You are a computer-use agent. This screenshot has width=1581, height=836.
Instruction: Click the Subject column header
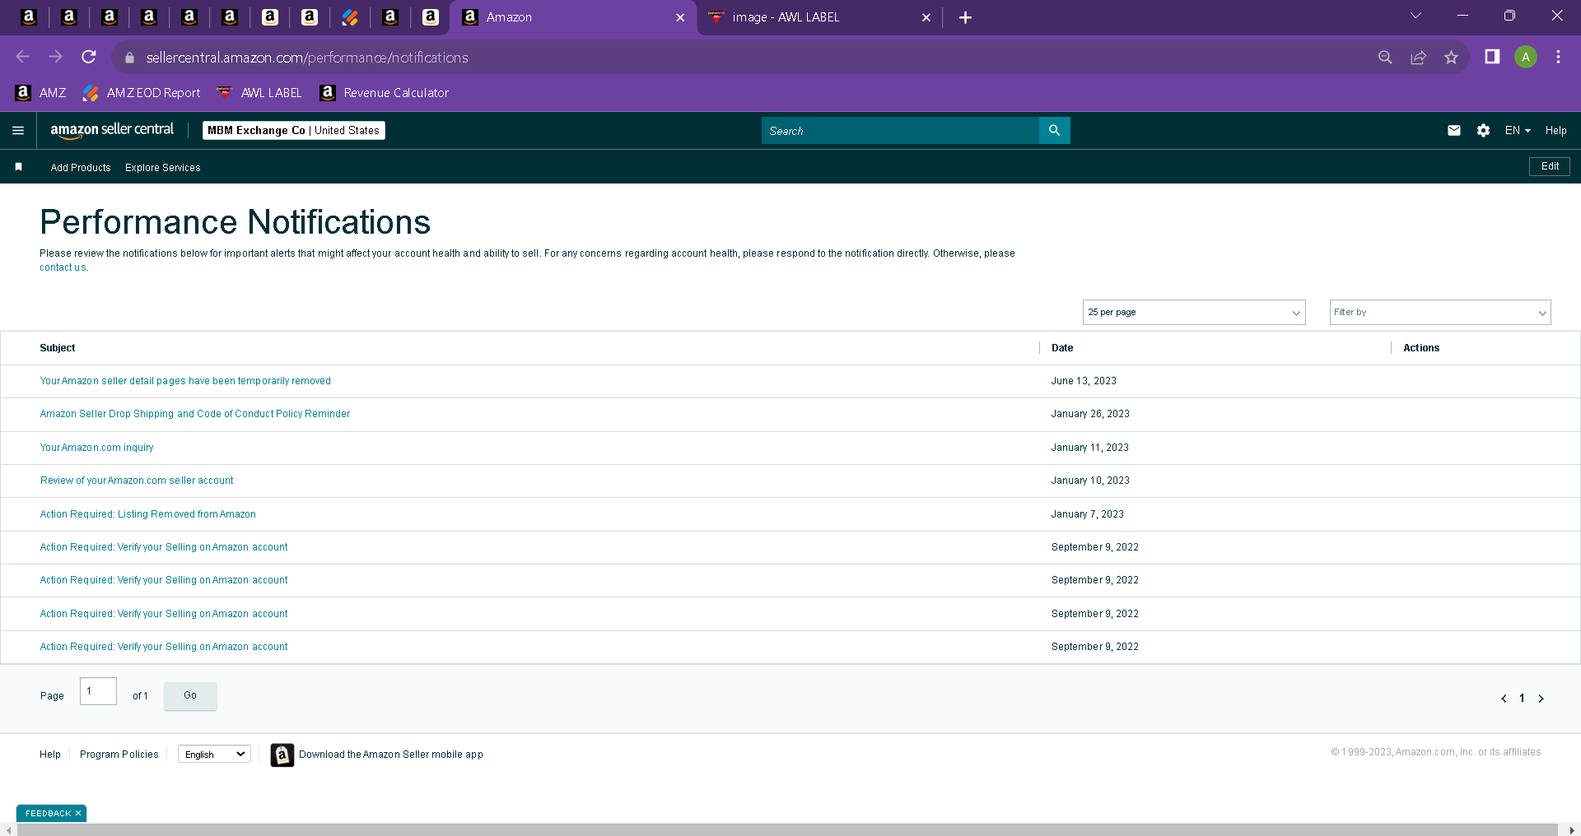click(x=58, y=348)
